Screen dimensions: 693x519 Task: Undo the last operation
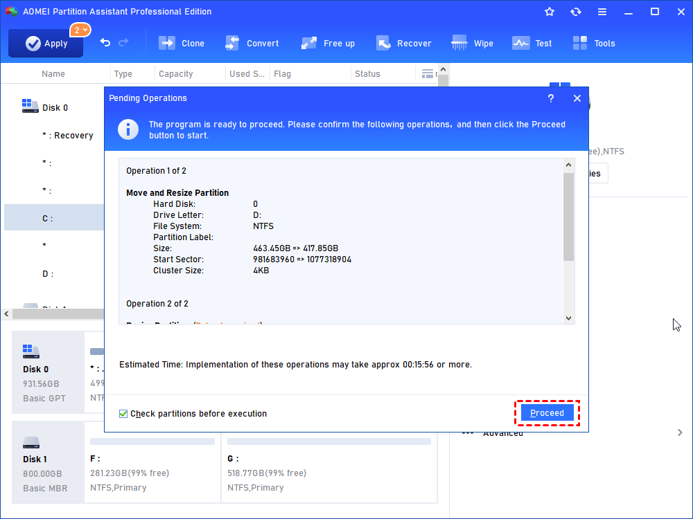tap(105, 42)
